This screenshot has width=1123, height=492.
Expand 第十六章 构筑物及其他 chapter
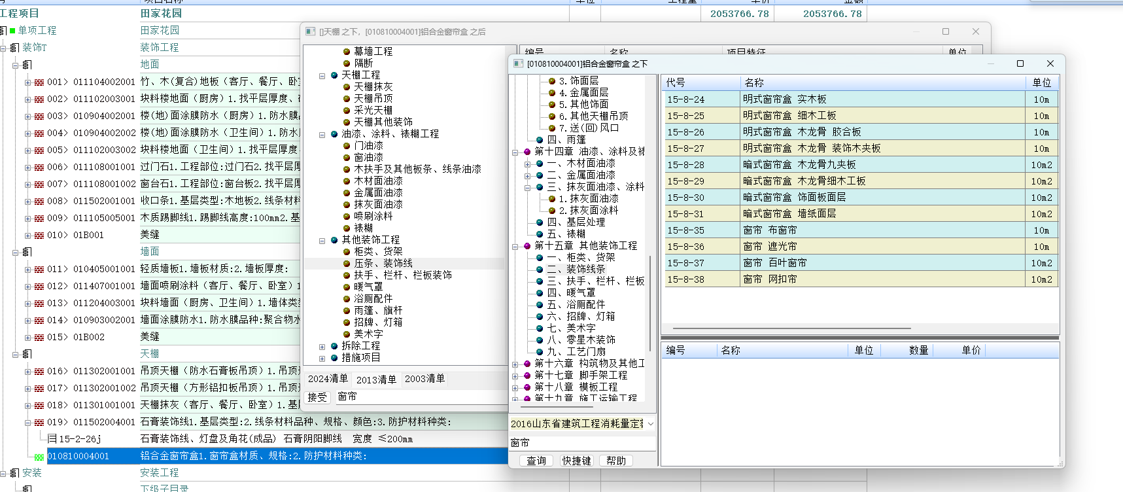coord(515,364)
